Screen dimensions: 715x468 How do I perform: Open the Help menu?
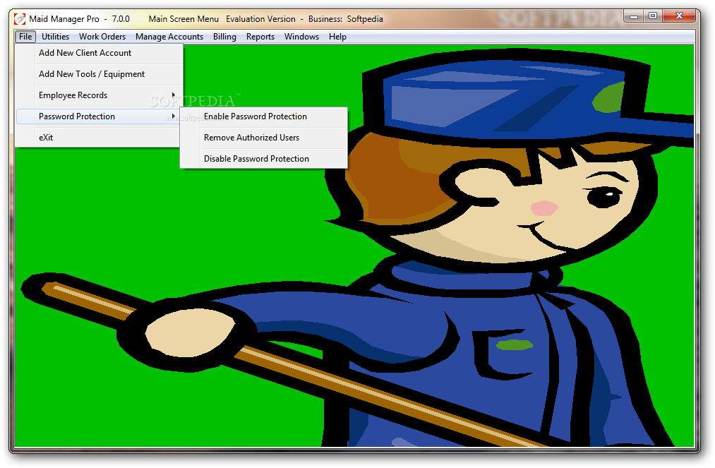click(x=337, y=37)
